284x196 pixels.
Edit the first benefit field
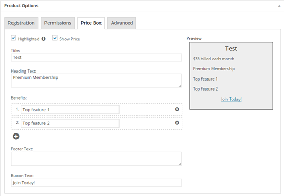tap(70, 110)
